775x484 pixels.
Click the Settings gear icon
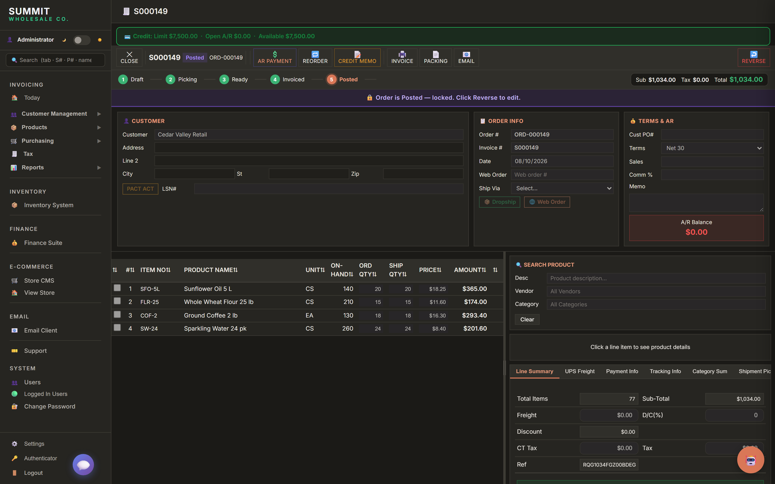pos(15,444)
